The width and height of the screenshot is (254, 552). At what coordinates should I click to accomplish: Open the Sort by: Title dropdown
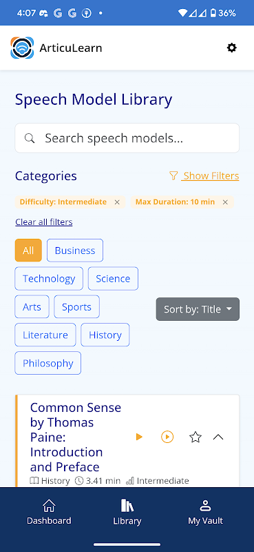[x=198, y=309]
